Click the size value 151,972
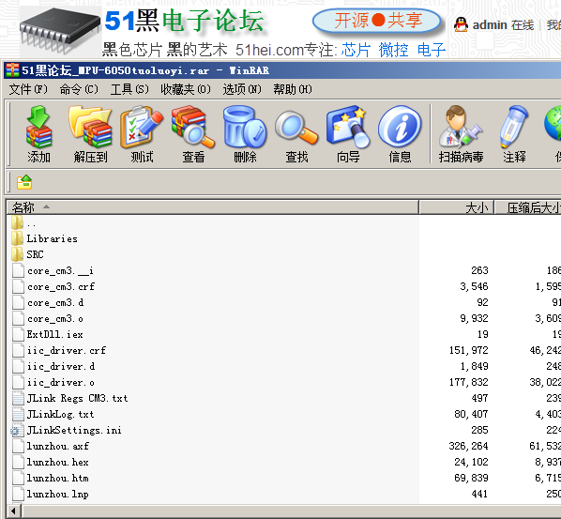 [469, 350]
